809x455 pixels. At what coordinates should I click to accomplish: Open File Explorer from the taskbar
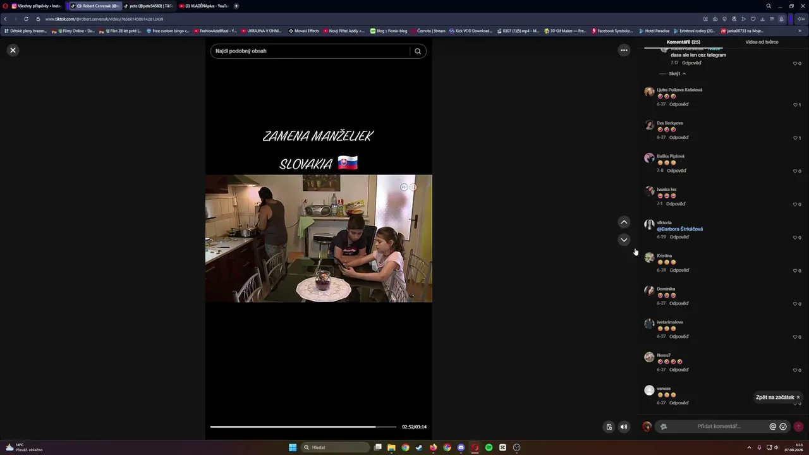coord(391,447)
